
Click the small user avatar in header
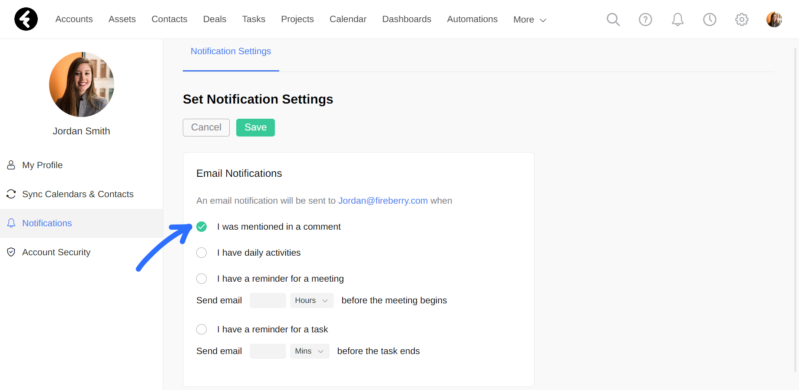click(x=774, y=19)
